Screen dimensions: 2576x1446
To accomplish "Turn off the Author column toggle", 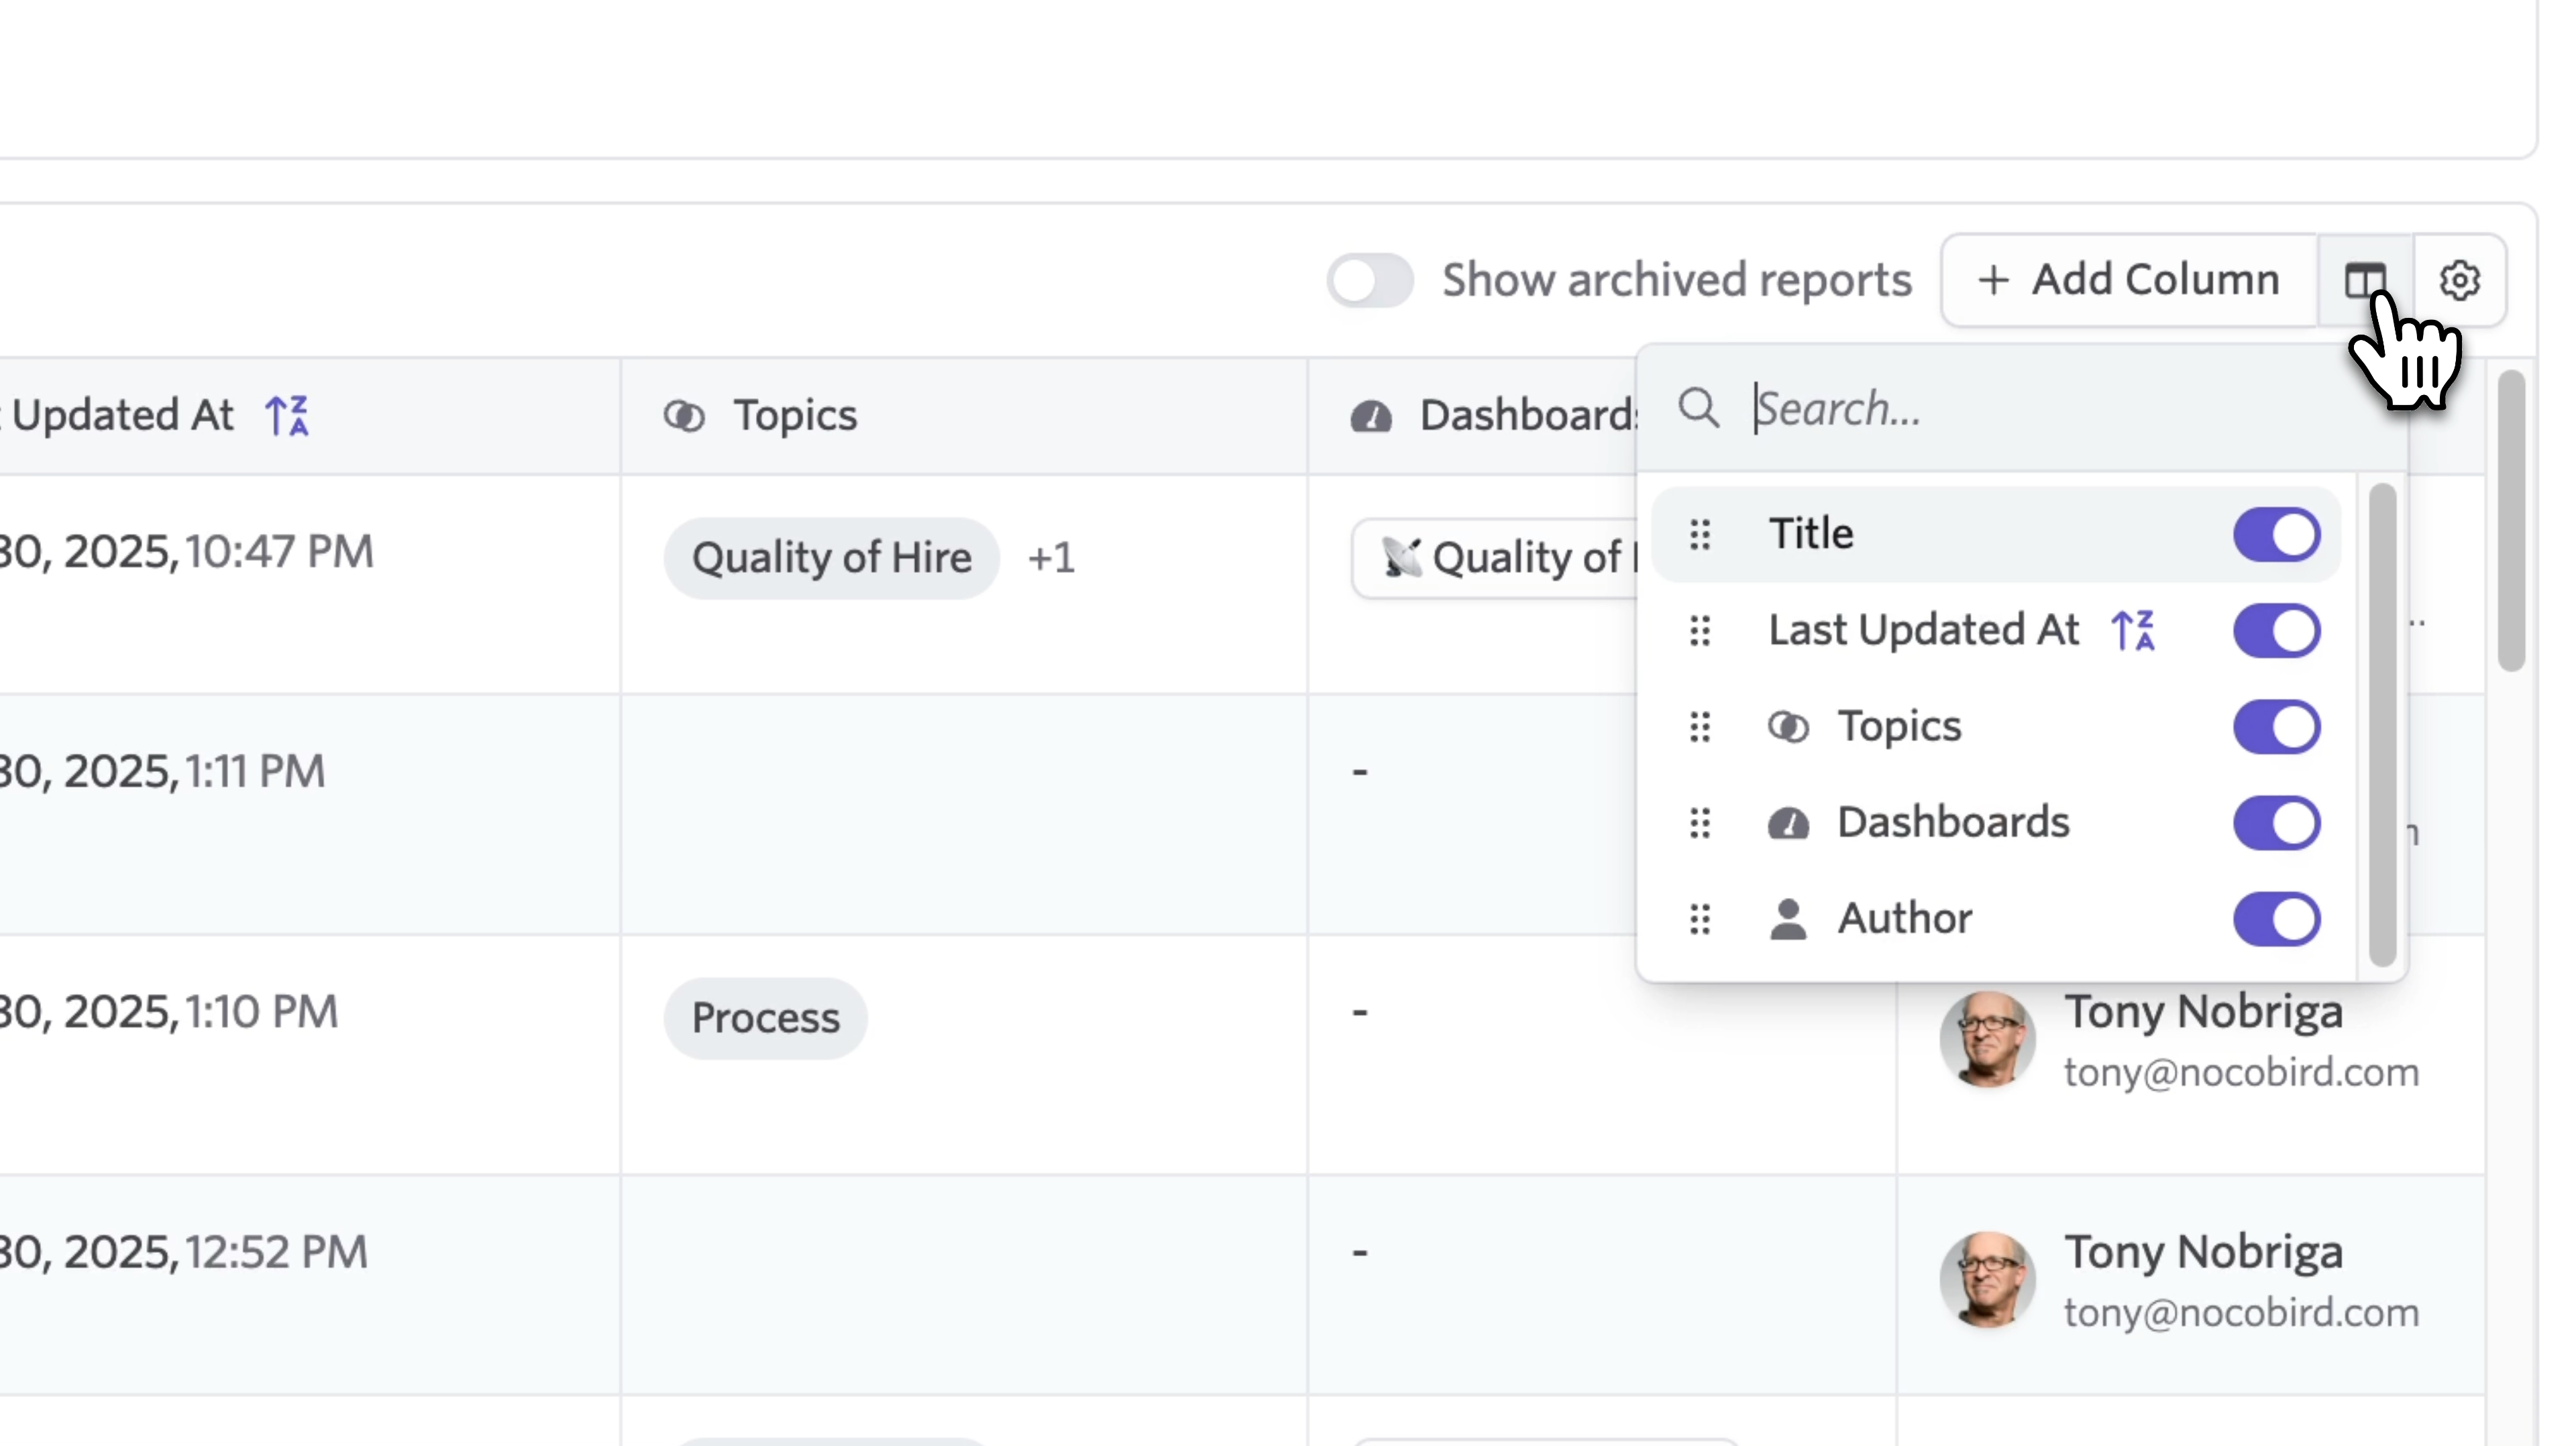I will (x=2277, y=919).
